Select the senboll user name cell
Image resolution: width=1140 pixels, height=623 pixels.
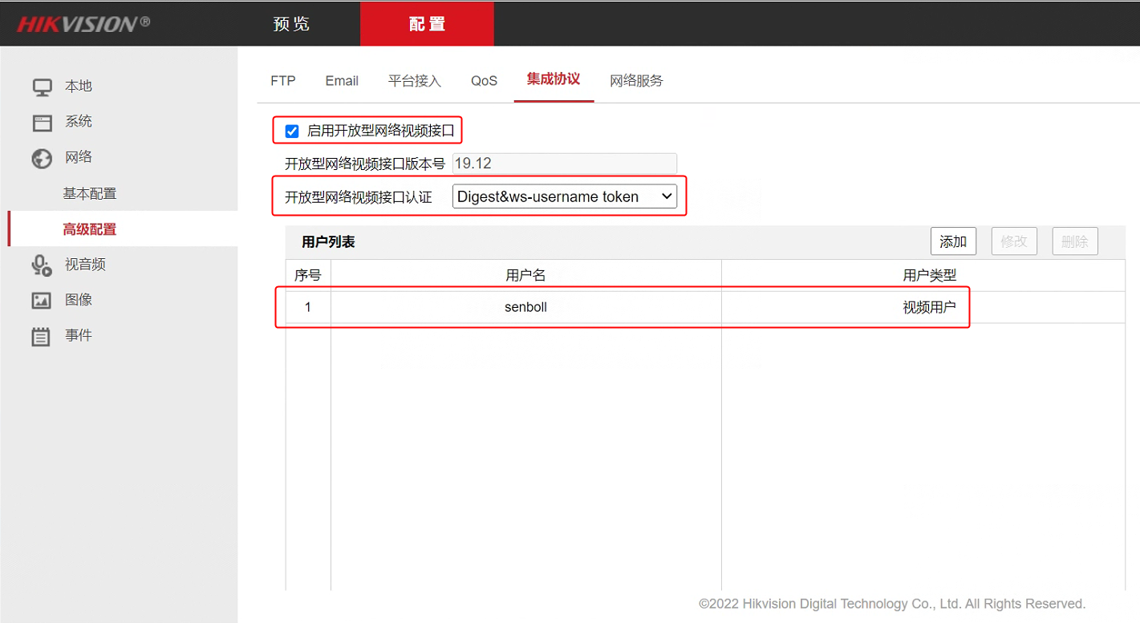pyautogui.click(x=526, y=307)
